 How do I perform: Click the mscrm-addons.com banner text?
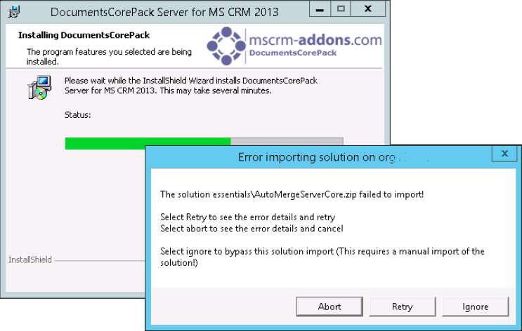pos(315,40)
